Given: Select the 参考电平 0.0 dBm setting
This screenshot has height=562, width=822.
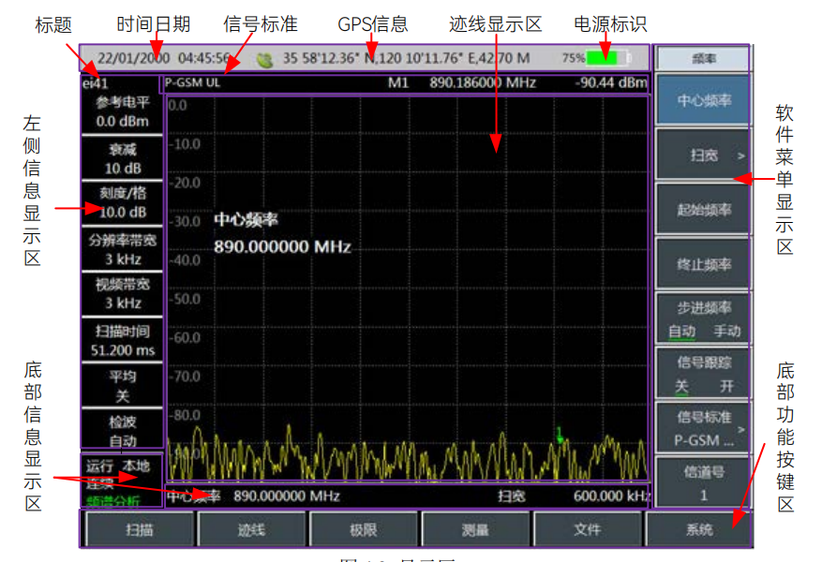Looking at the screenshot, I should tap(122, 112).
